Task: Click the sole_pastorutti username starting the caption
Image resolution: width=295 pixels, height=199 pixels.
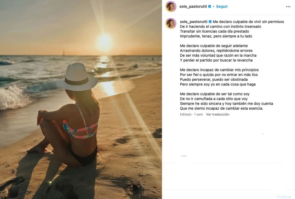Action: (194, 22)
